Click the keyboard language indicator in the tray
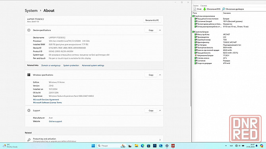Screen dimensions: 266x149 [231, 146]
